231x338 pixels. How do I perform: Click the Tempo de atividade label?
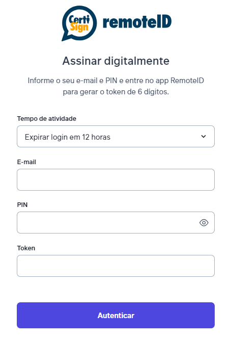[47, 119]
